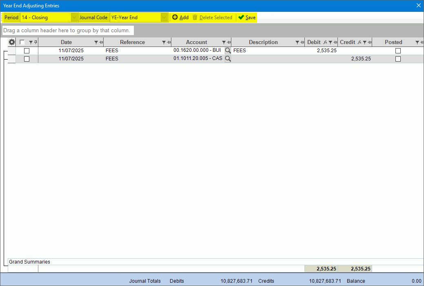Save the adjusting entries
424x286 pixels.
(247, 18)
